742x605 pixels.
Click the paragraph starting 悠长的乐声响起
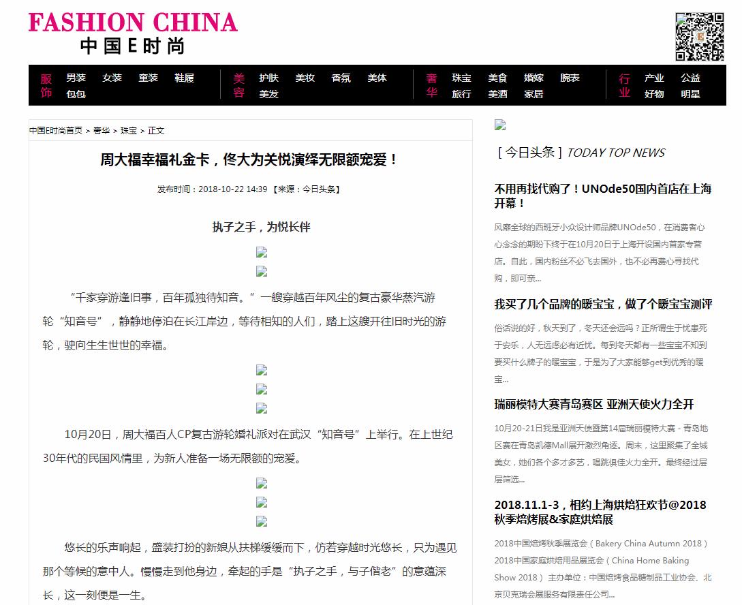pyautogui.click(x=249, y=571)
